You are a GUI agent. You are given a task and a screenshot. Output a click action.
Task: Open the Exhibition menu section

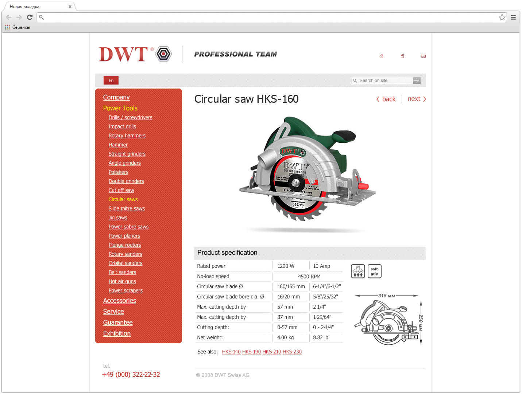tap(117, 333)
